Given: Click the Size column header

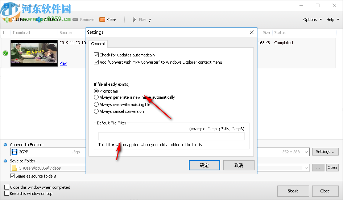Looking at the screenshot, I should coord(266,33).
